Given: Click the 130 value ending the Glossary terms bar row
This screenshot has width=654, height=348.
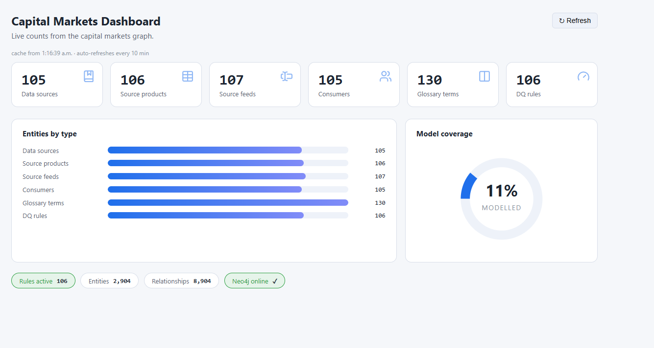Looking at the screenshot, I should tap(380, 203).
